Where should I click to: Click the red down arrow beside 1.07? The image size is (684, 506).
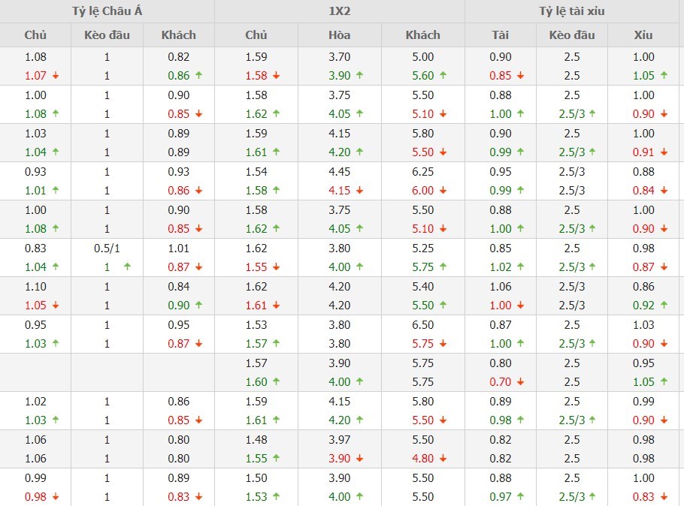click(57, 76)
